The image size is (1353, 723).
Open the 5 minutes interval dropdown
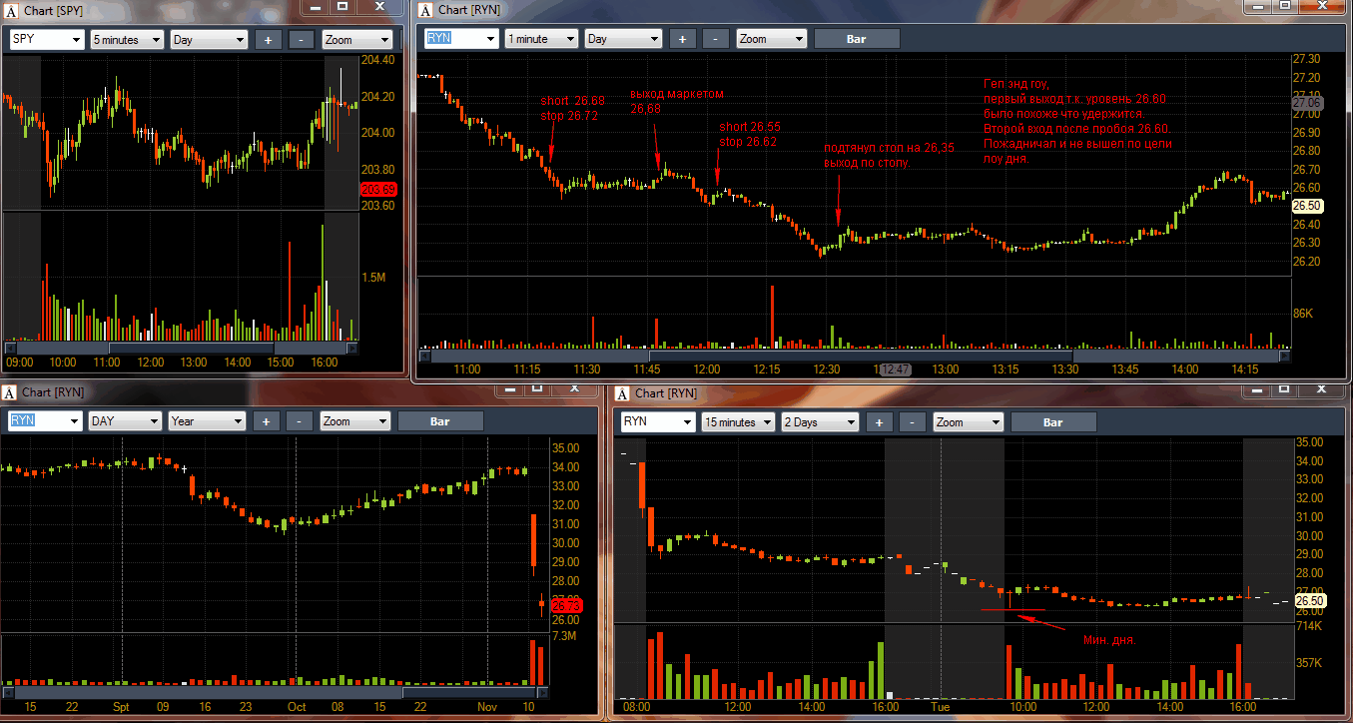(127, 40)
